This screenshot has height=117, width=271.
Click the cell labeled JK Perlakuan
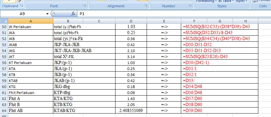[x=30, y=26]
